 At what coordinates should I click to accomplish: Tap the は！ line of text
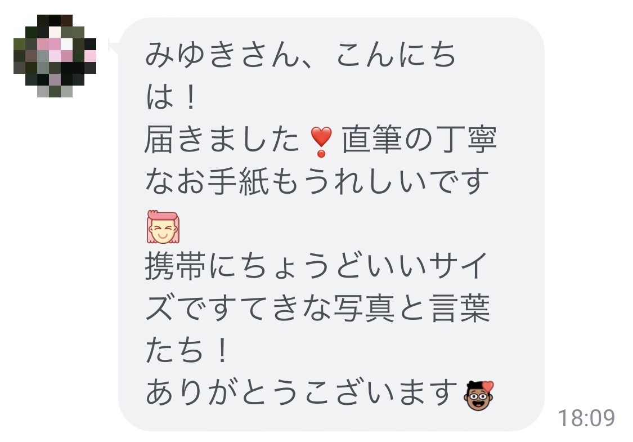point(170,97)
